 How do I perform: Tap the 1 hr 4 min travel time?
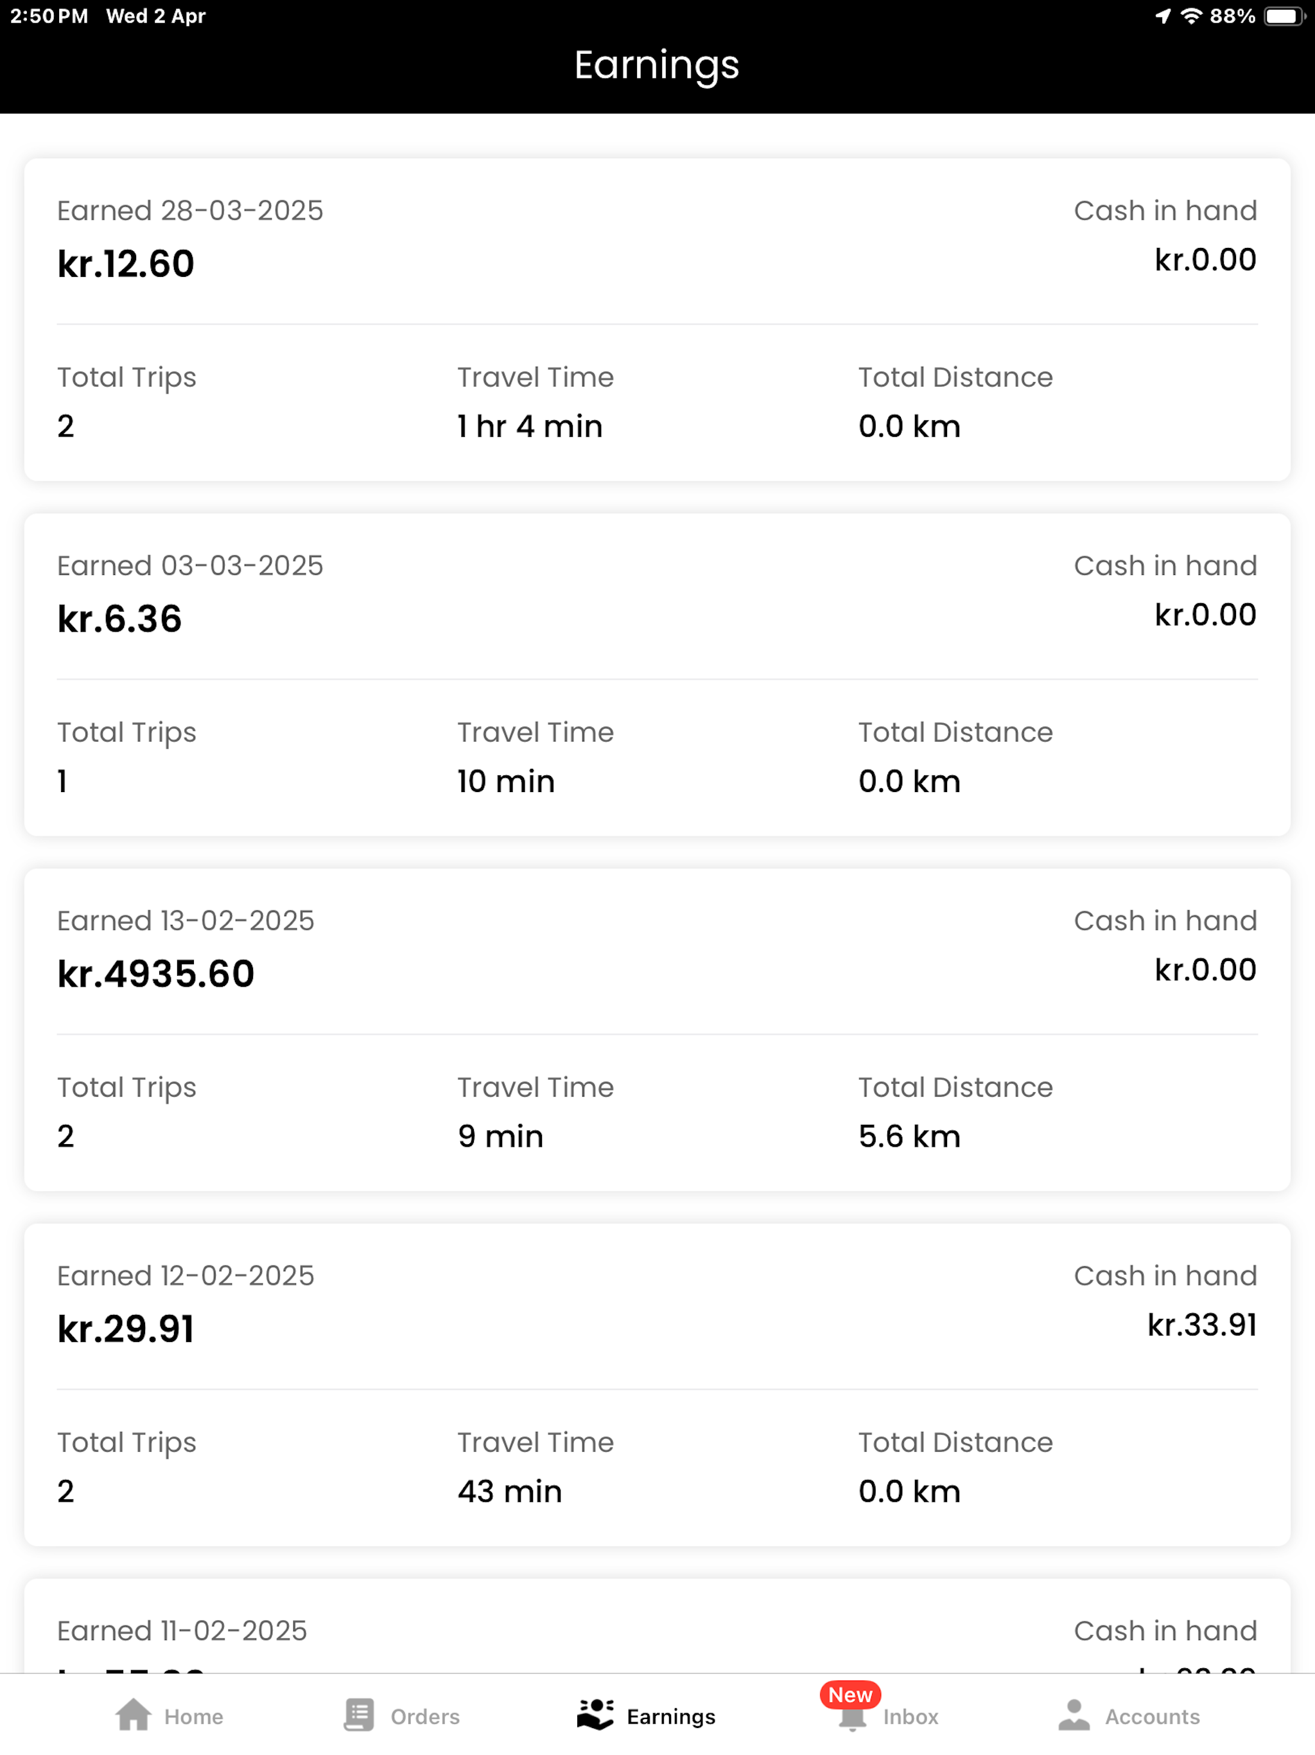[x=530, y=426]
